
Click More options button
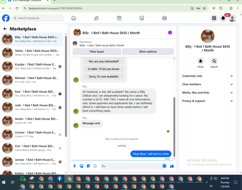148,52
